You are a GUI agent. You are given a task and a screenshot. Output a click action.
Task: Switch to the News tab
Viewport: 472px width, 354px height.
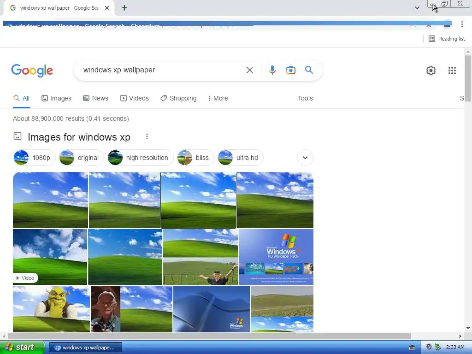pyautogui.click(x=95, y=98)
